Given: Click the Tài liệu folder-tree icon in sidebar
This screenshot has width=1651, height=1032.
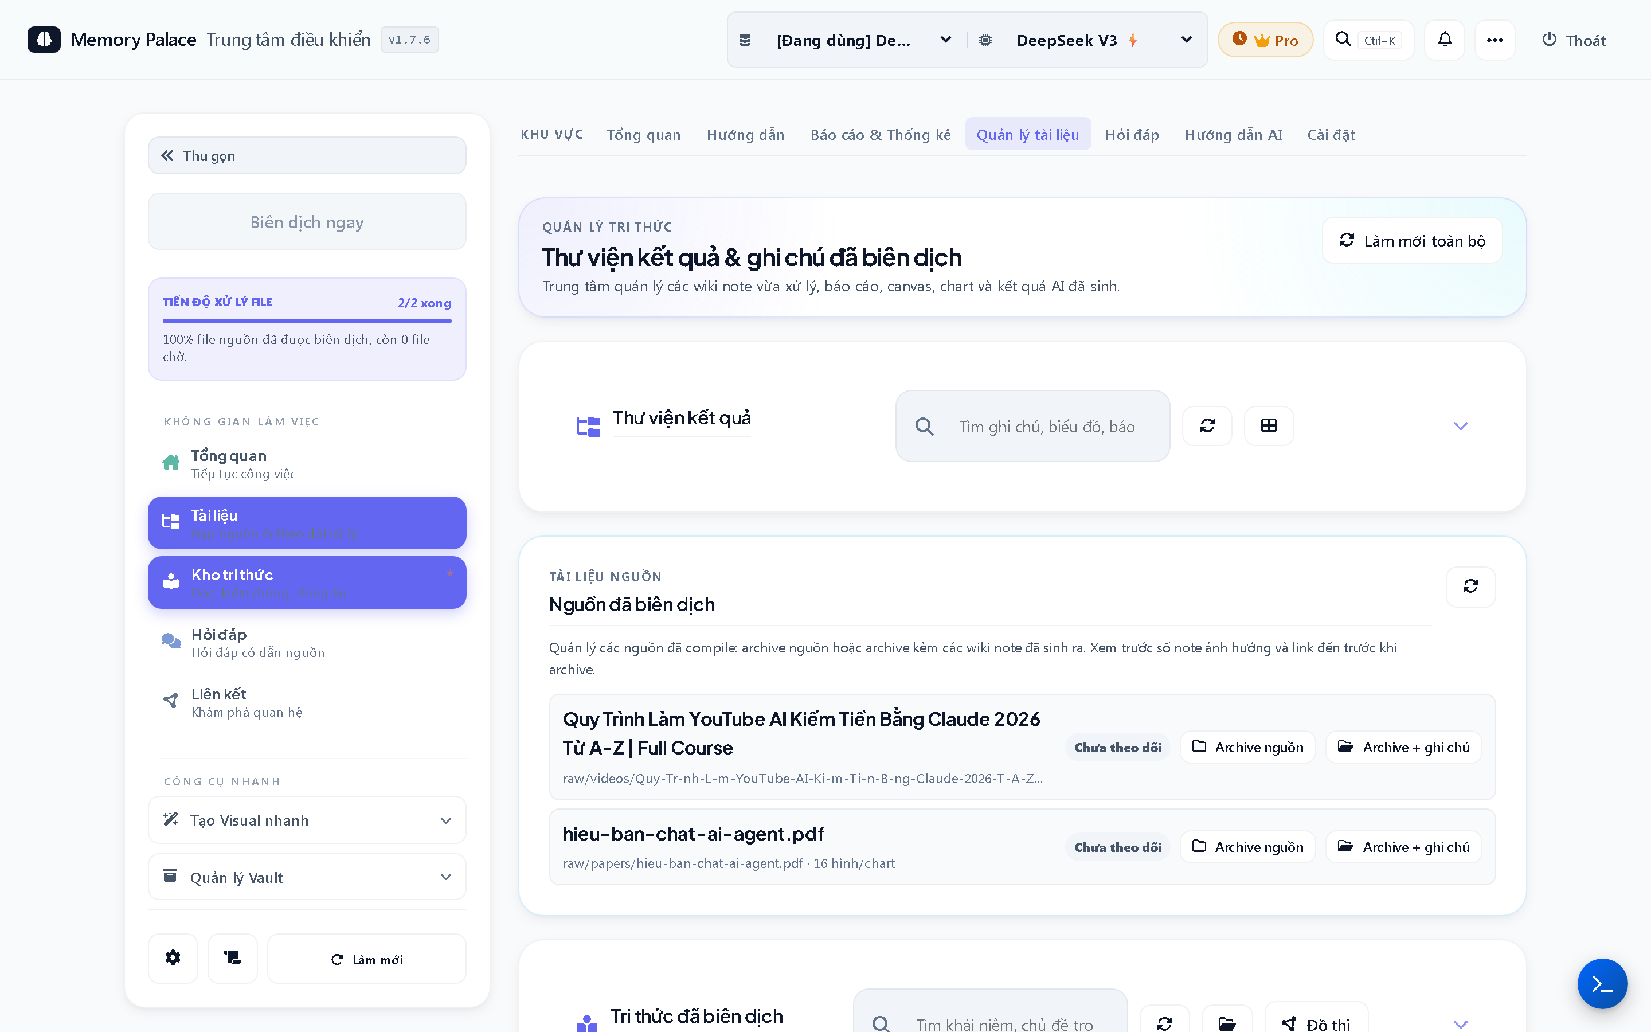Looking at the screenshot, I should tap(171, 522).
